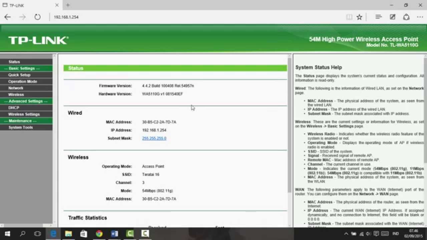
Task: Open volume control in tray
Action: [369, 234]
